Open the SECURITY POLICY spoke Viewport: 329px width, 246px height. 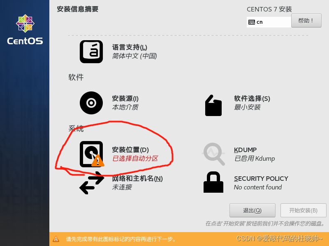coord(261,179)
